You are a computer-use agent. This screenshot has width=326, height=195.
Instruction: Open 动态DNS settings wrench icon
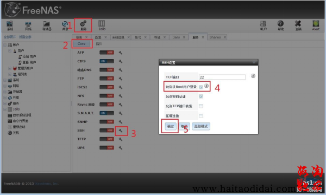[121, 70]
